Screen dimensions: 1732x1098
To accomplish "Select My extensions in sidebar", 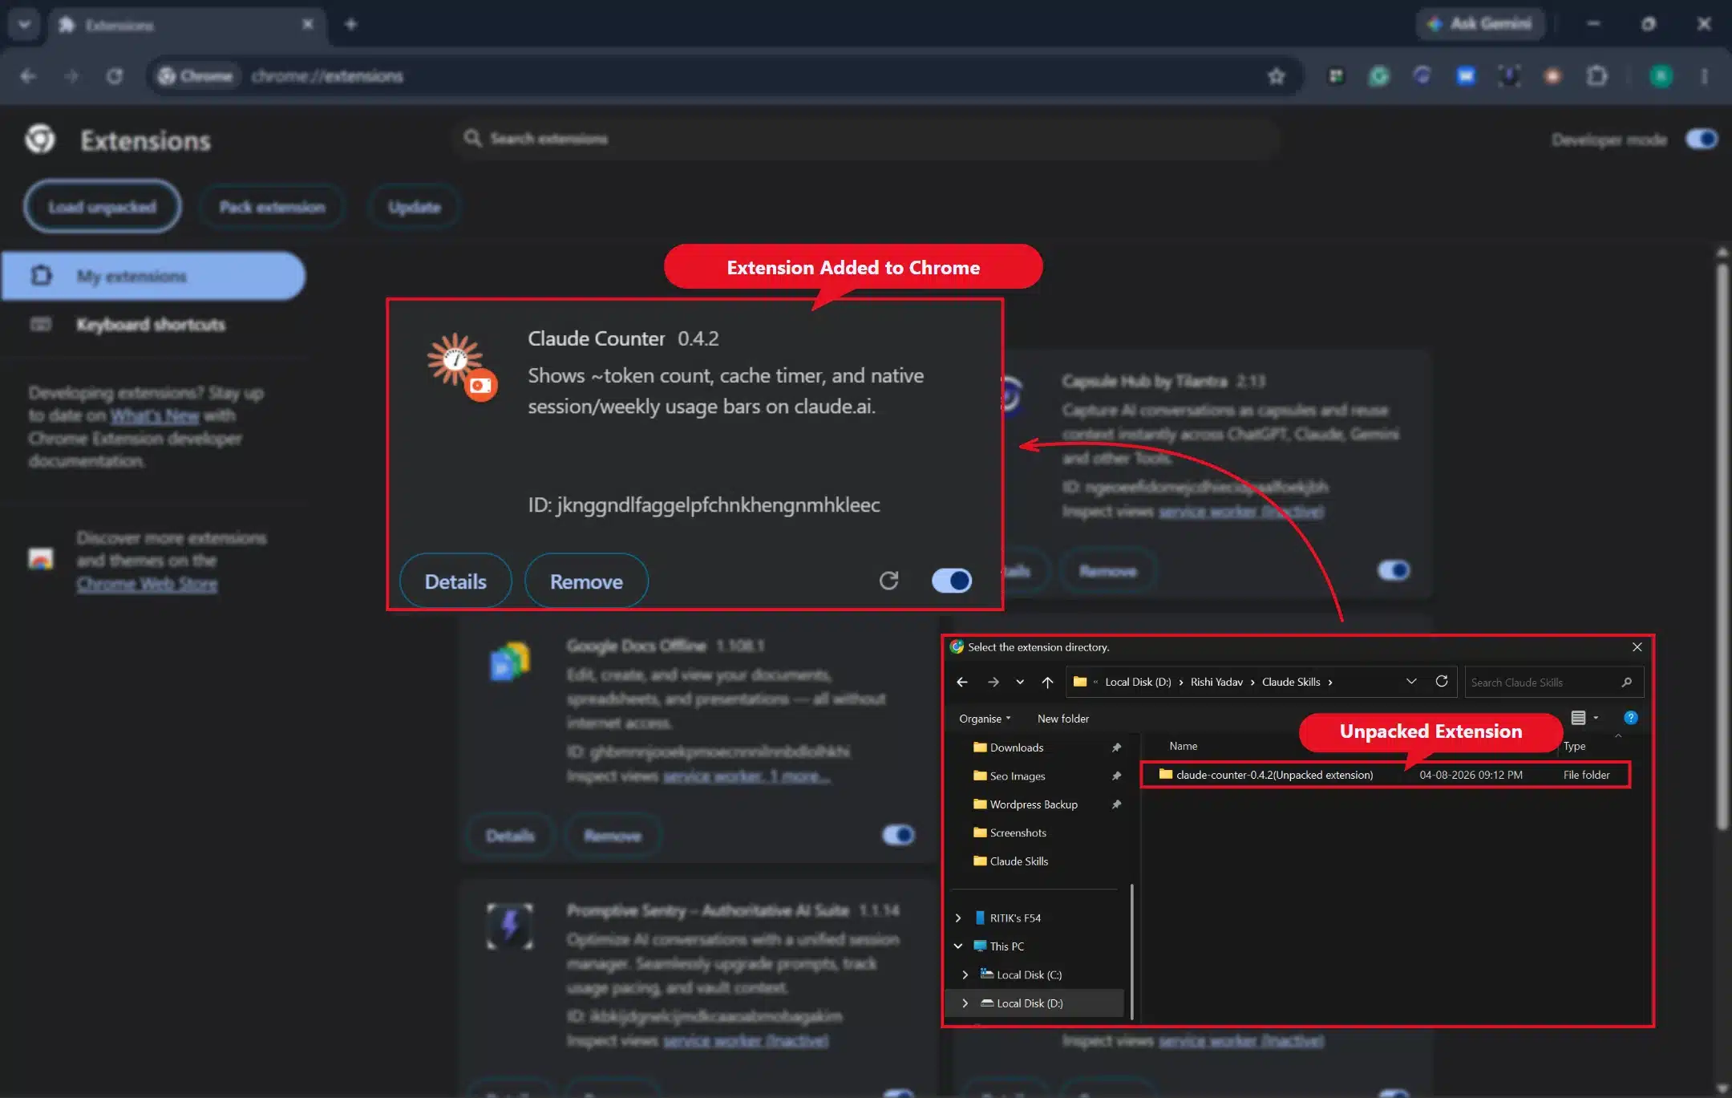I will [x=153, y=276].
